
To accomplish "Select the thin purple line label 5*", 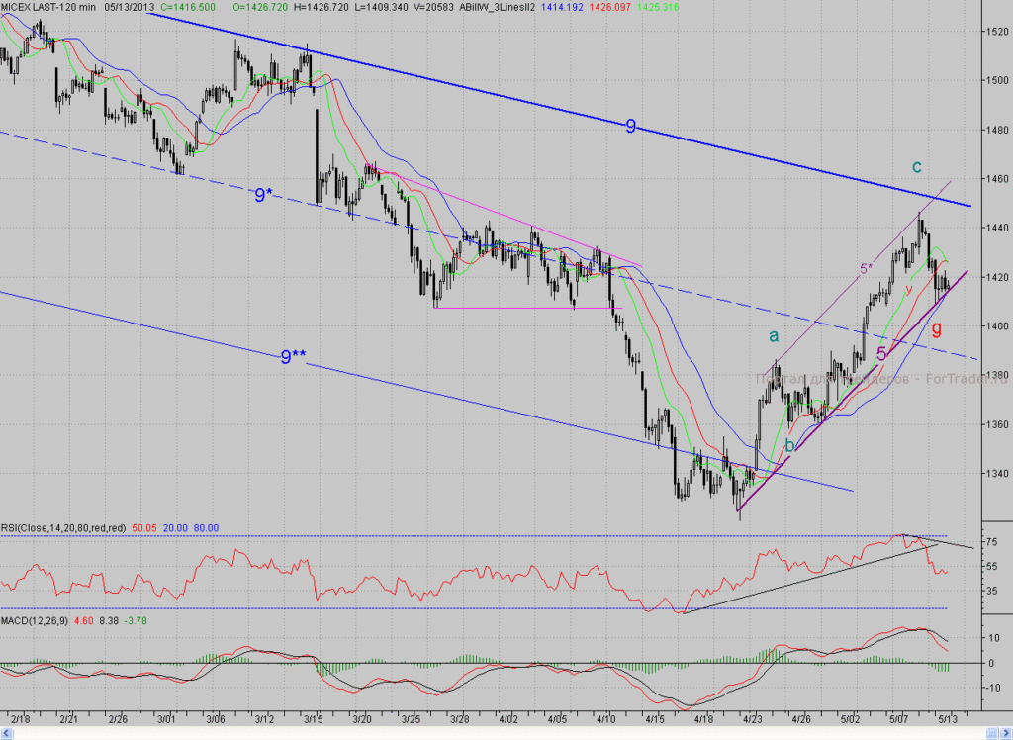I will [866, 268].
